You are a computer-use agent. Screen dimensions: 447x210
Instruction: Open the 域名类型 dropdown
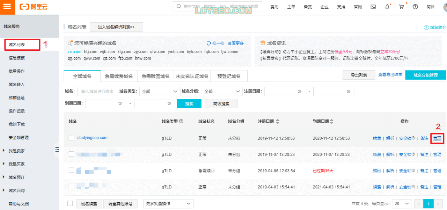[160, 91]
